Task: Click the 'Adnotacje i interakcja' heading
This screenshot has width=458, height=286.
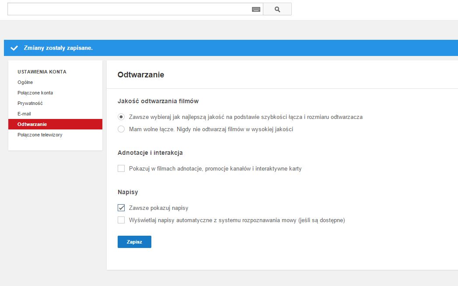Action: coord(150,153)
